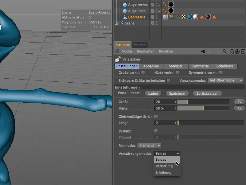
Task: Click the Laden preset button
Action: tap(153, 93)
